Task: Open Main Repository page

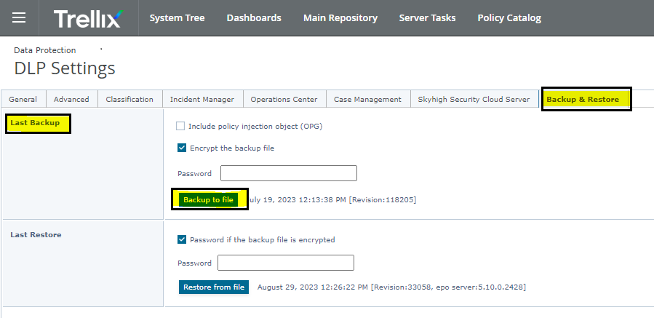Action: click(x=340, y=18)
